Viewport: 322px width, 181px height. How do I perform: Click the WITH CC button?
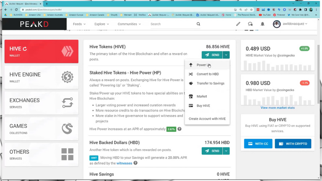pos(258,144)
